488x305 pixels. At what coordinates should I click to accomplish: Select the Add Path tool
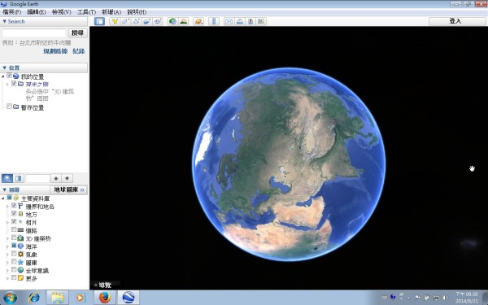(136, 21)
